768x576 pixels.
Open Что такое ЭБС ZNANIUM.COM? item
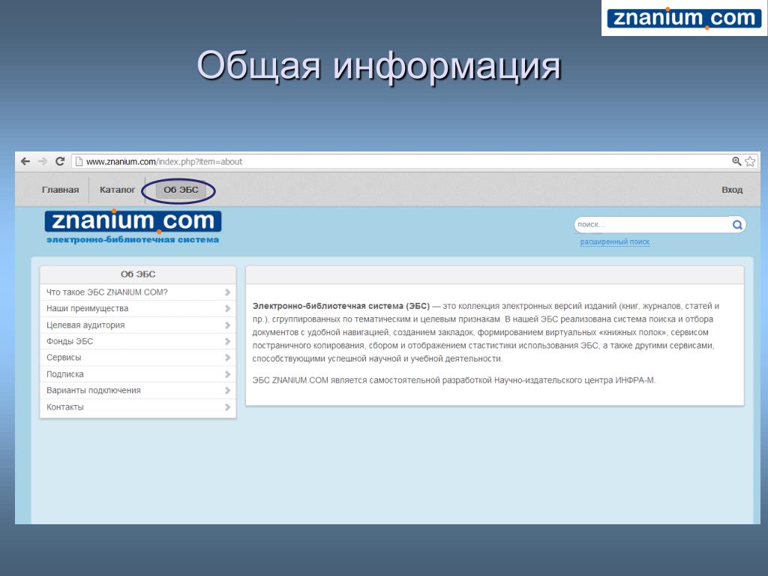138,292
